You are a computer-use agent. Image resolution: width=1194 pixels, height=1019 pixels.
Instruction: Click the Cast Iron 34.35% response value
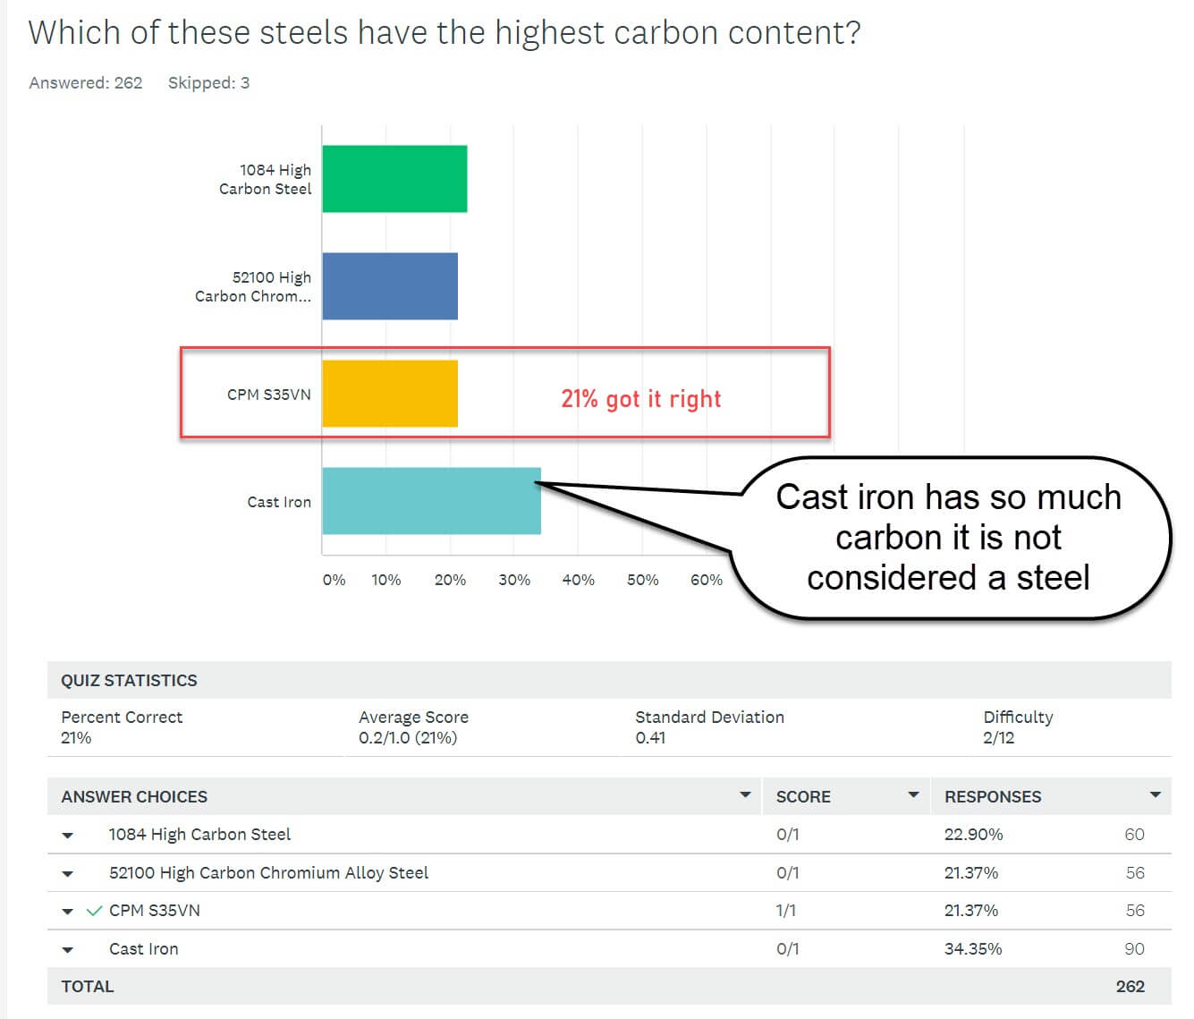pyautogui.click(x=973, y=949)
